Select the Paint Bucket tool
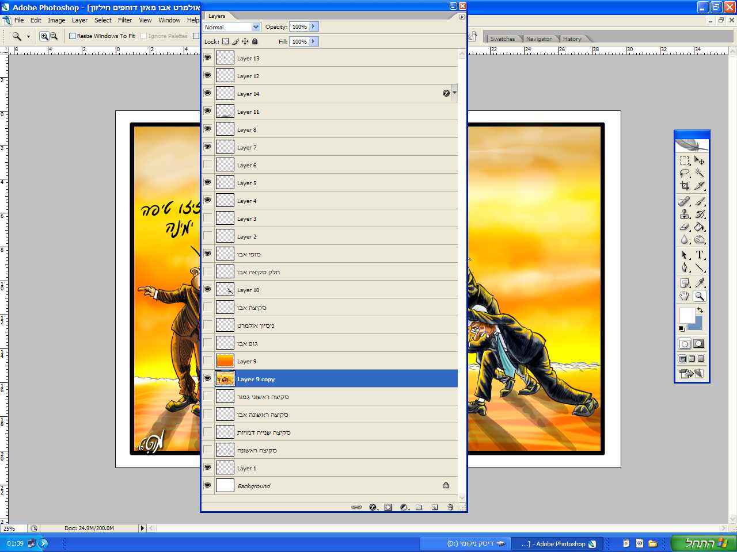 click(x=699, y=227)
